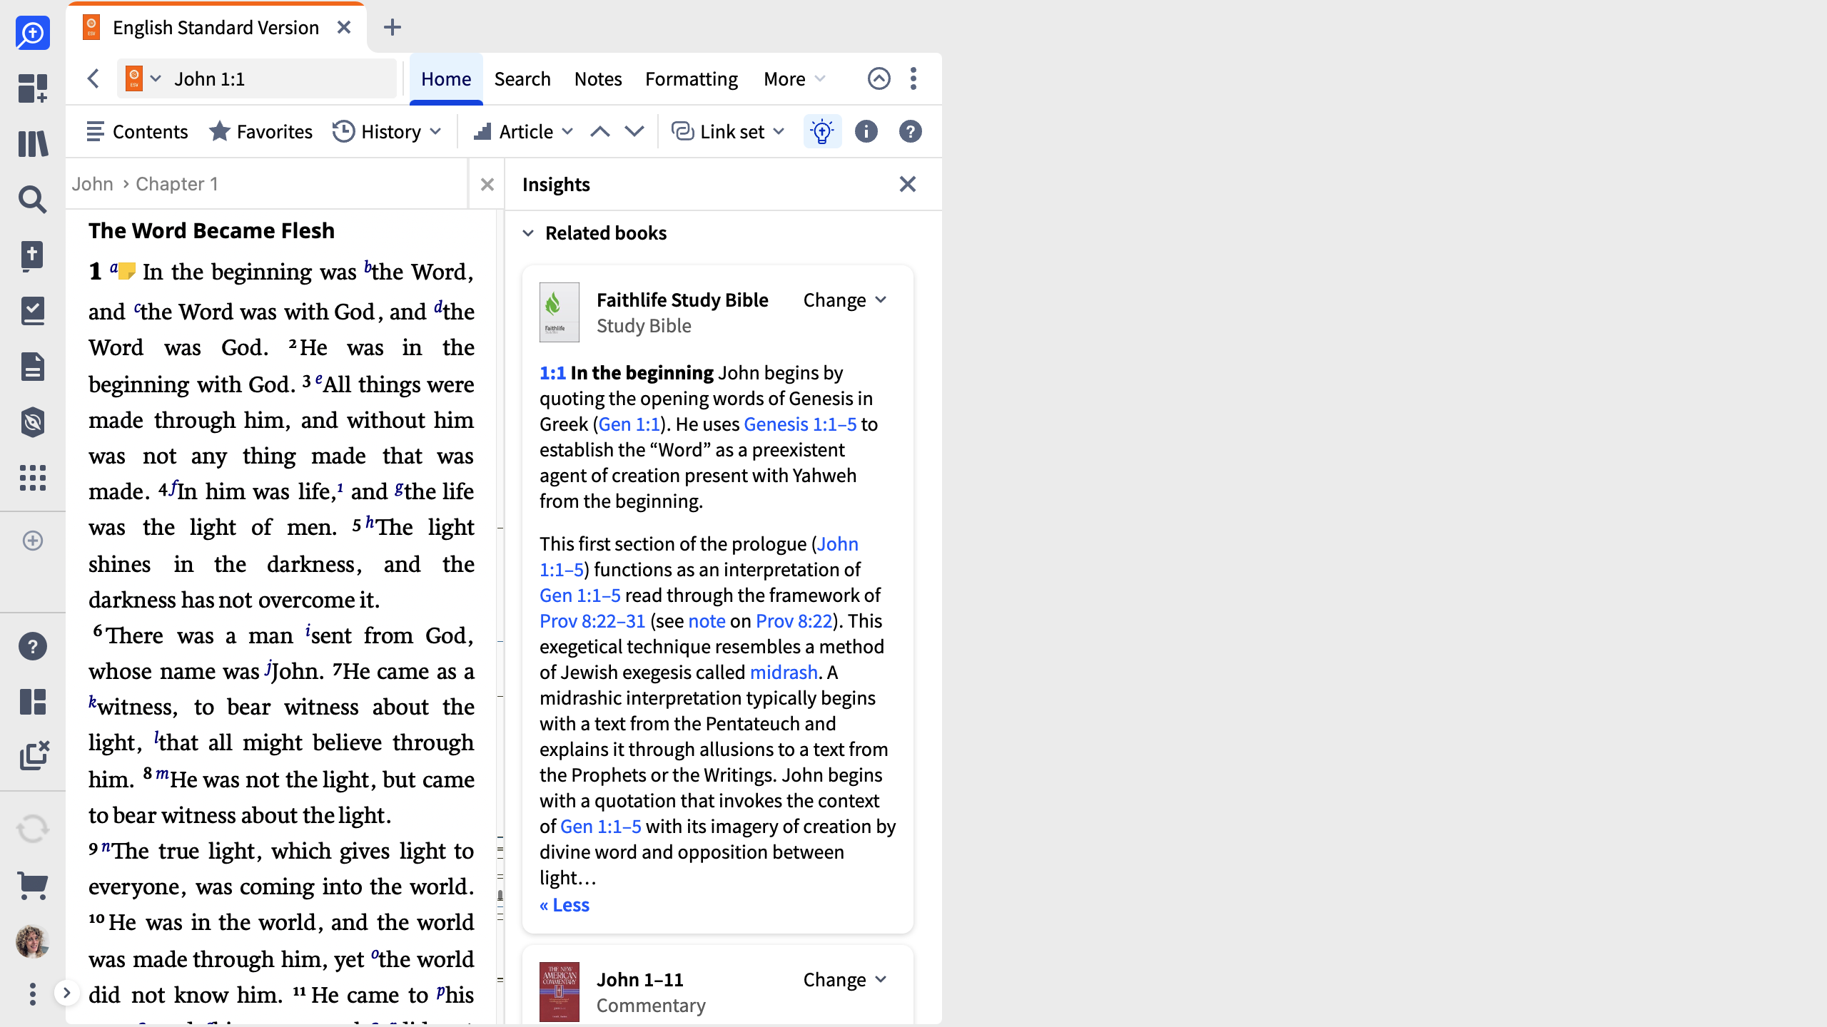Open the History dropdown
Screen dimensions: 1827x1027
click(388, 132)
